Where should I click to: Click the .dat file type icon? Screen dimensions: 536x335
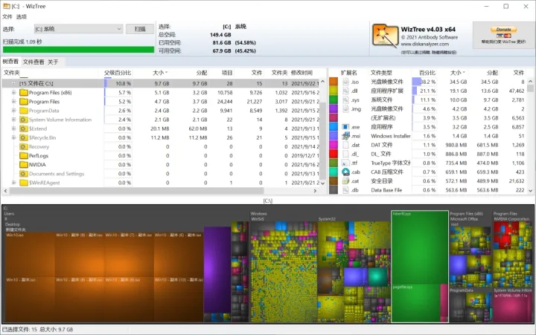345,145
